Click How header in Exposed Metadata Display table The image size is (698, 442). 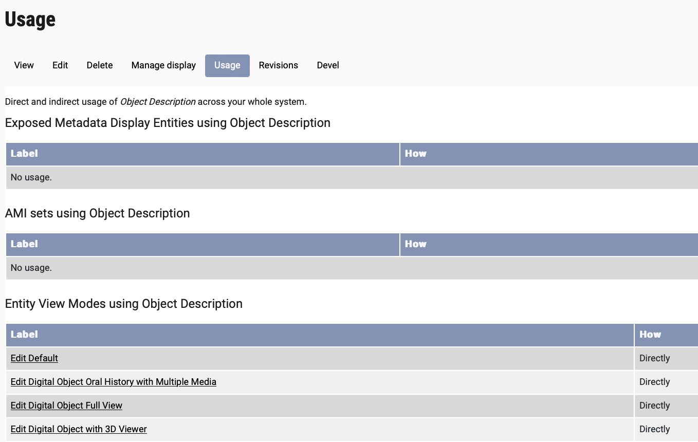(x=416, y=154)
